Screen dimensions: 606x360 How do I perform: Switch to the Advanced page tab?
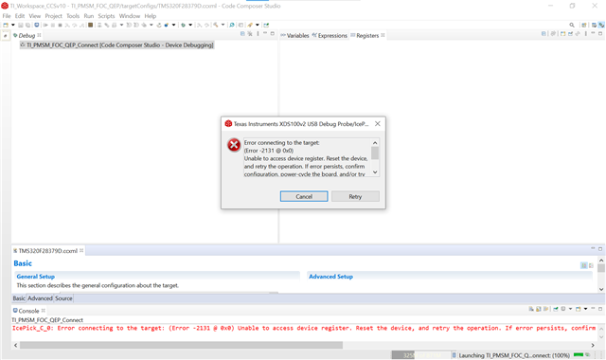[x=40, y=298]
